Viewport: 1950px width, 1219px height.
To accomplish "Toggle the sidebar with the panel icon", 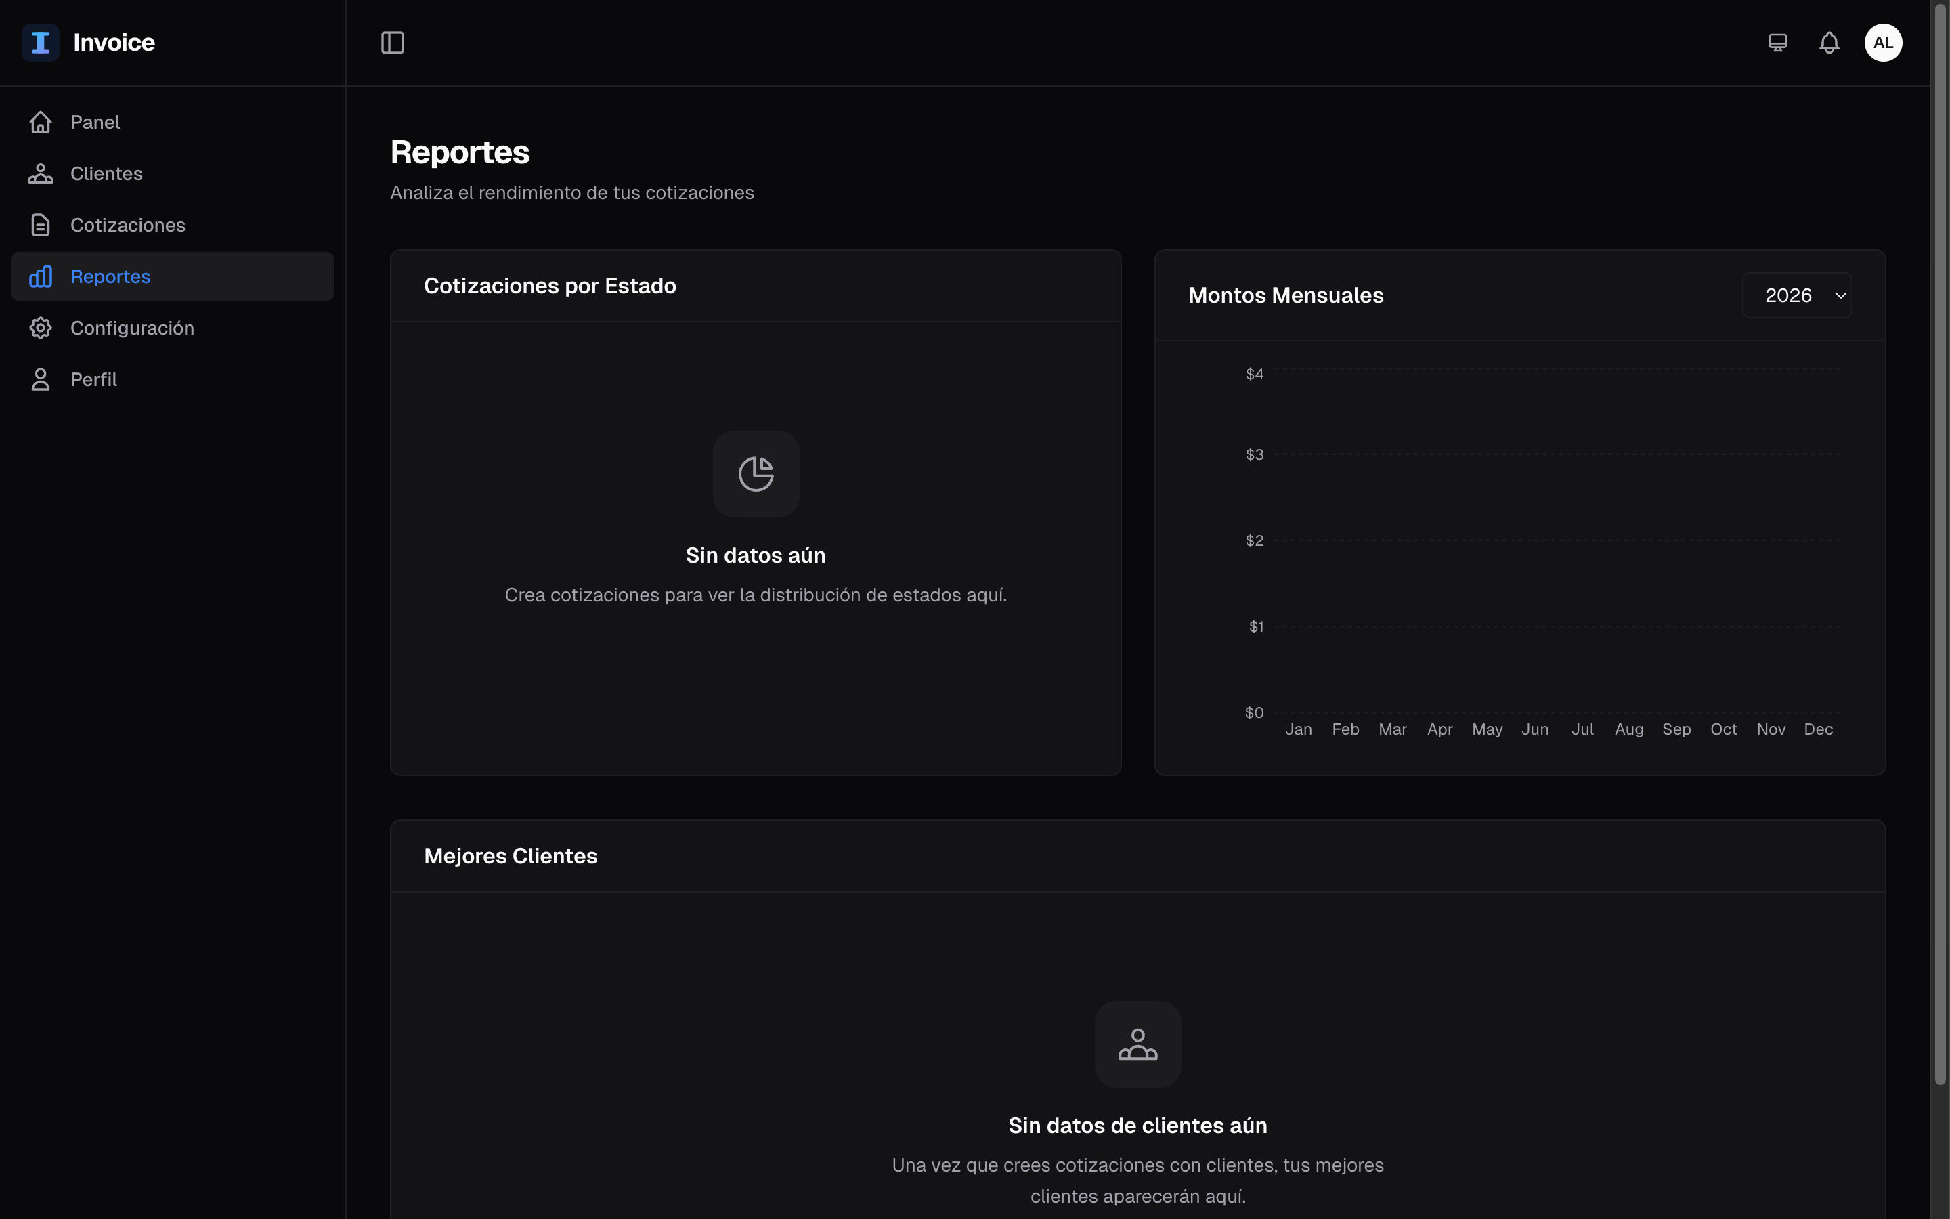I will pos(393,43).
